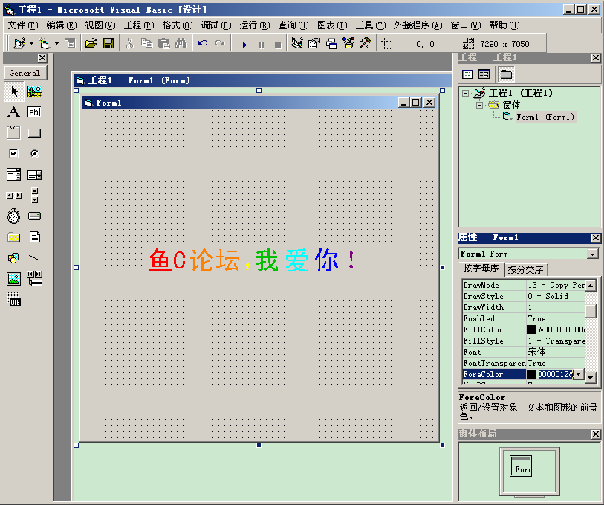Select the TextBox control tool
This screenshot has width=604, height=505.
[x=35, y=112]
